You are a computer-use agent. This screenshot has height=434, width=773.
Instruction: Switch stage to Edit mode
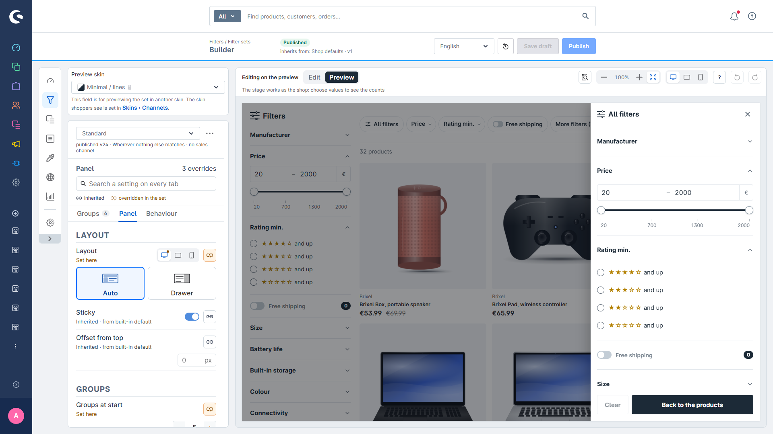point(314,77)
